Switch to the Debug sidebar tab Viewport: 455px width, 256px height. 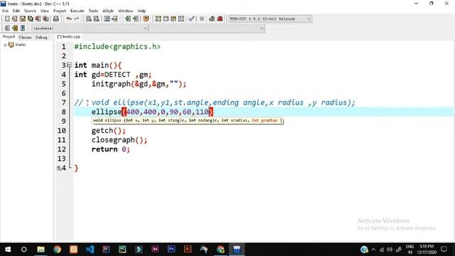tap(41, 38)
